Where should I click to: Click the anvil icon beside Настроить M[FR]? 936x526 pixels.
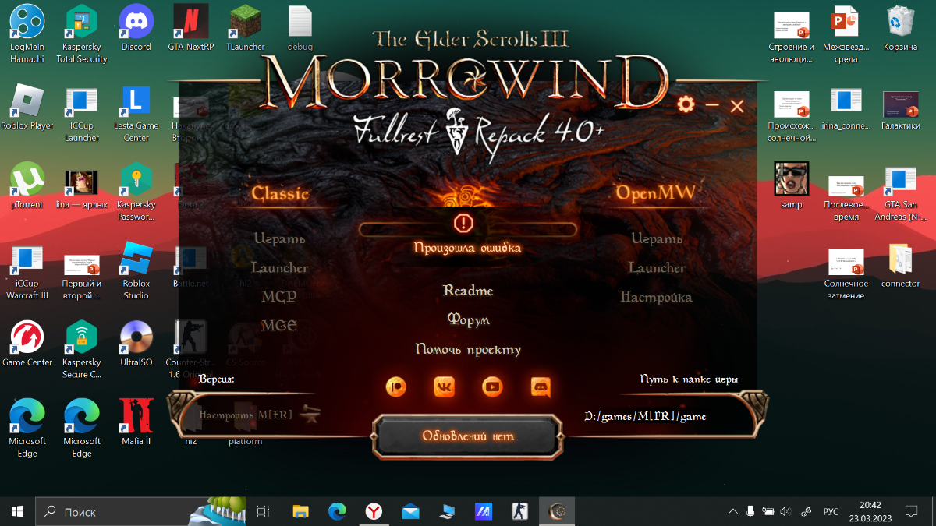(x=311, y=415)
